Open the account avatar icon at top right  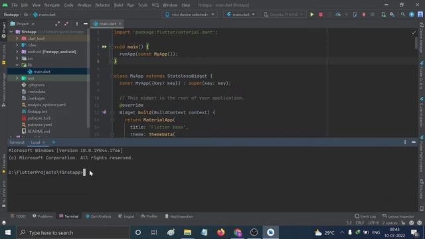coord(420,15)
